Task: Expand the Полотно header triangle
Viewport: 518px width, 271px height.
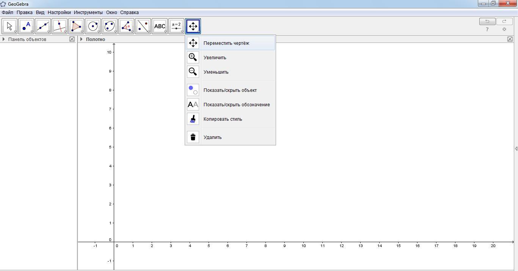Action: pos(81,39)
